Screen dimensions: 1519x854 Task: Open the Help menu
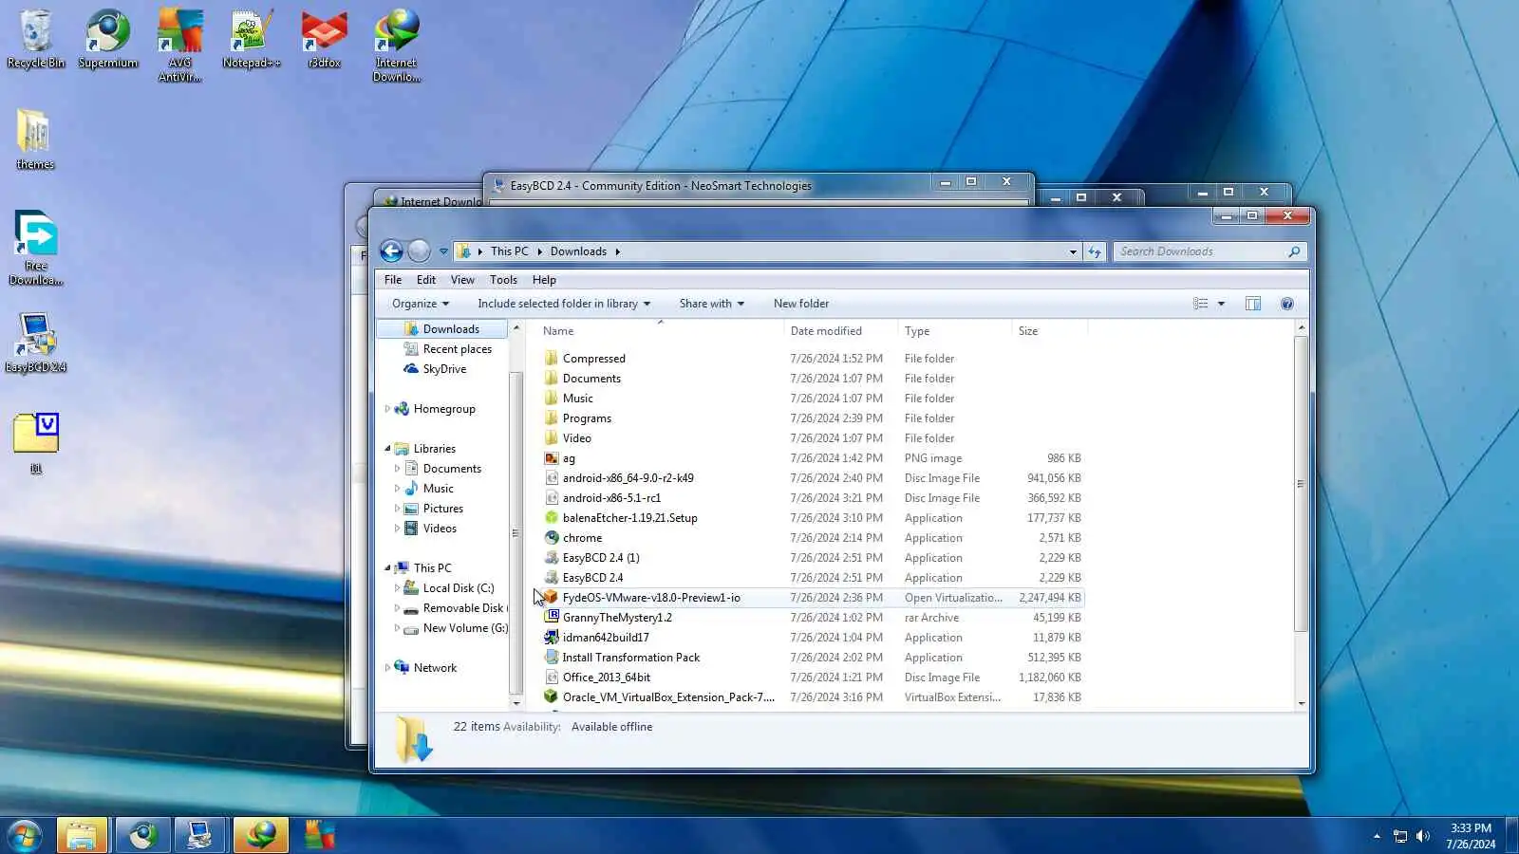pyautogui.click(x=544, y=280)
